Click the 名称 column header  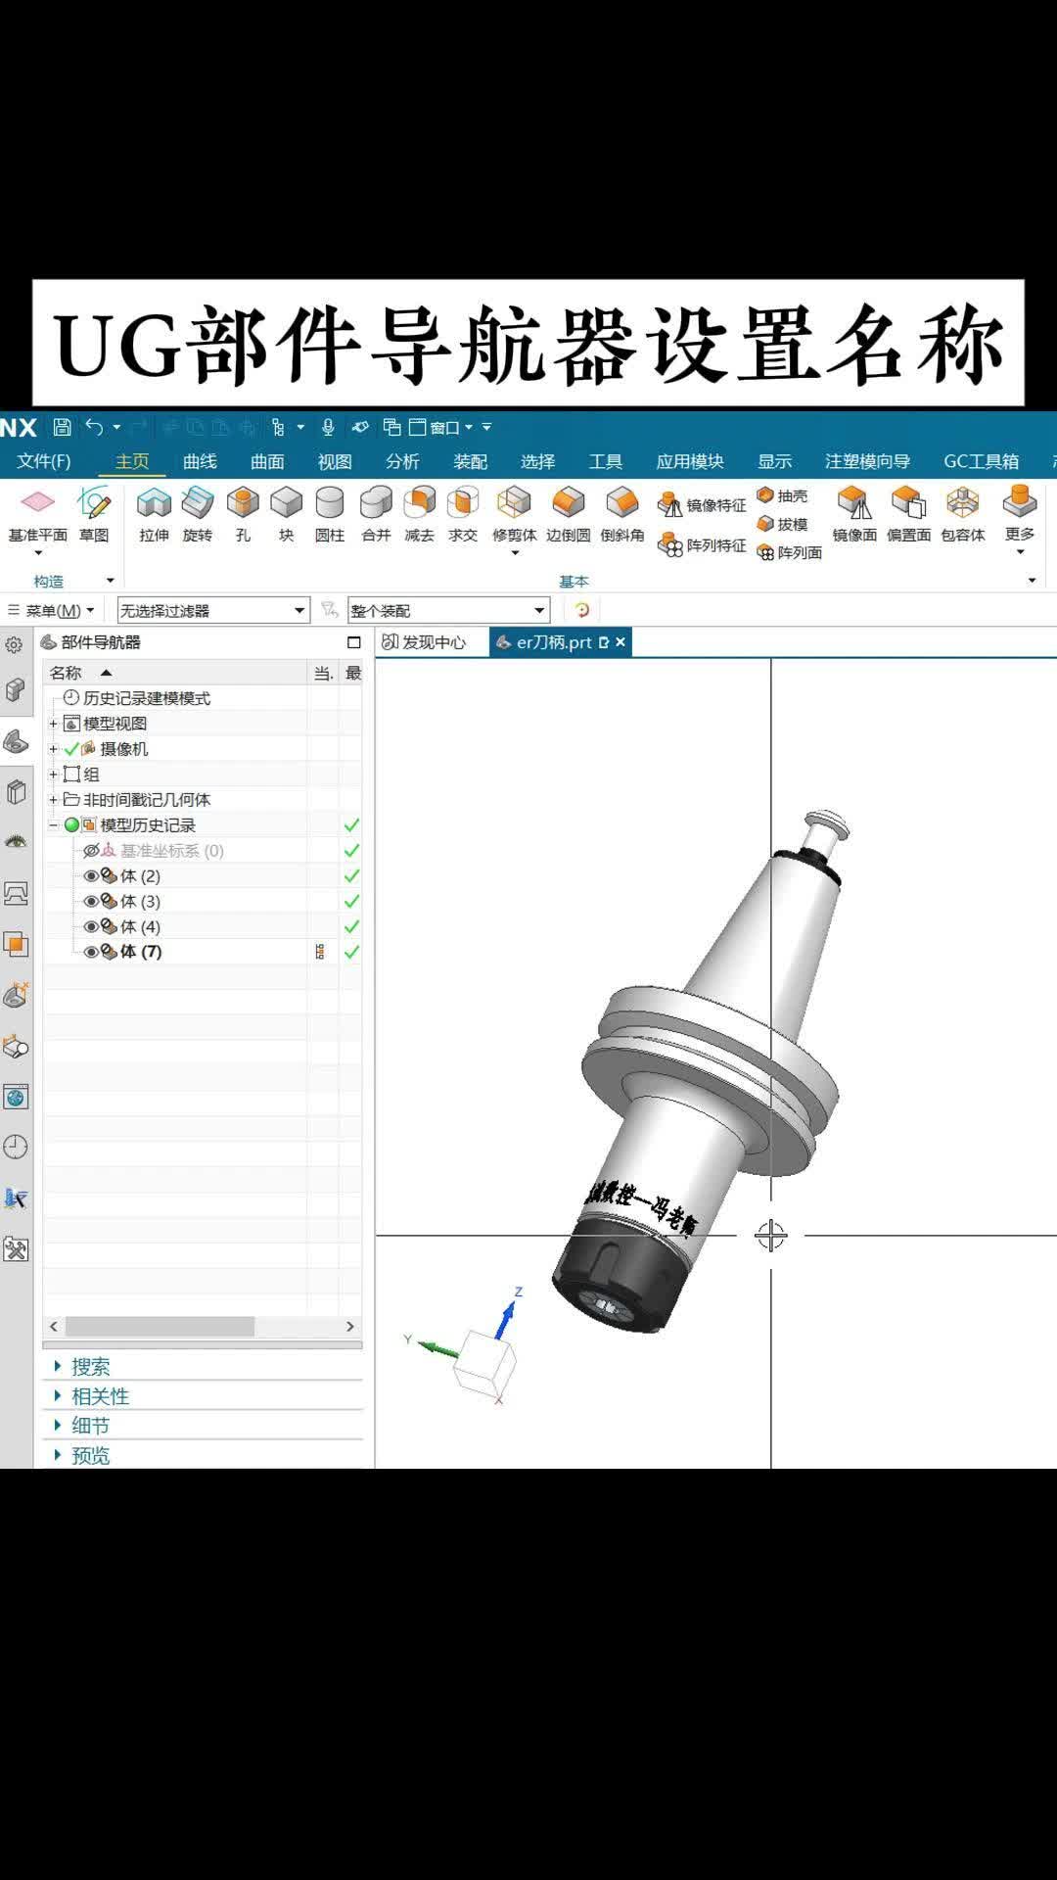tap(67, 673)
